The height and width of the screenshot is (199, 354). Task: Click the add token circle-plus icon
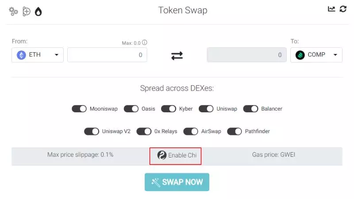27,11
